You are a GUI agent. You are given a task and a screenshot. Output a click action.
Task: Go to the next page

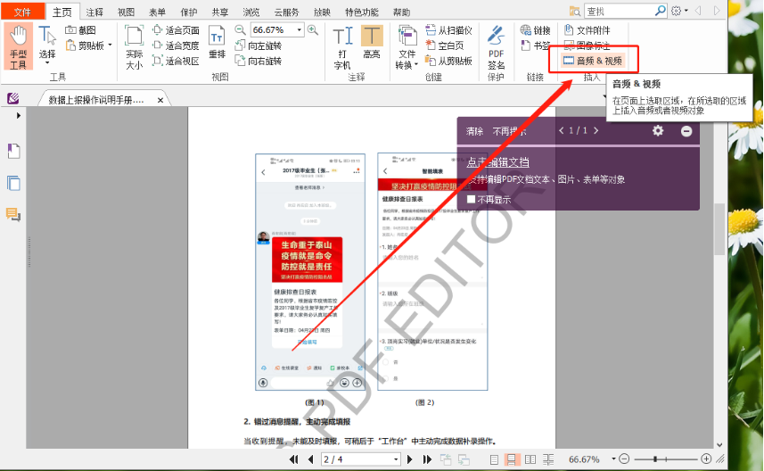point(410,459)
